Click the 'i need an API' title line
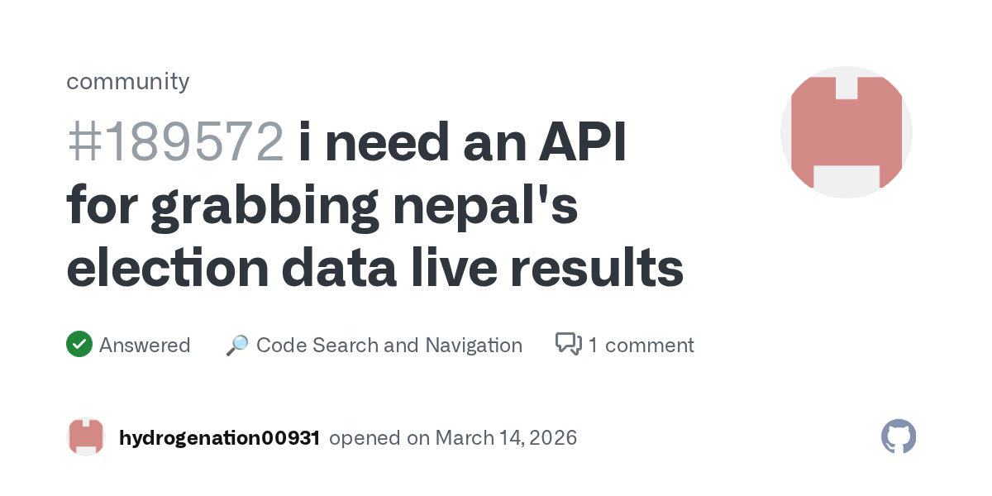992x496 pixels. point(462,143)
